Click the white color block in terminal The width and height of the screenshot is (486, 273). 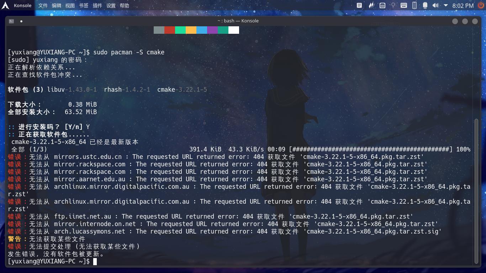[x=234, y=30]
